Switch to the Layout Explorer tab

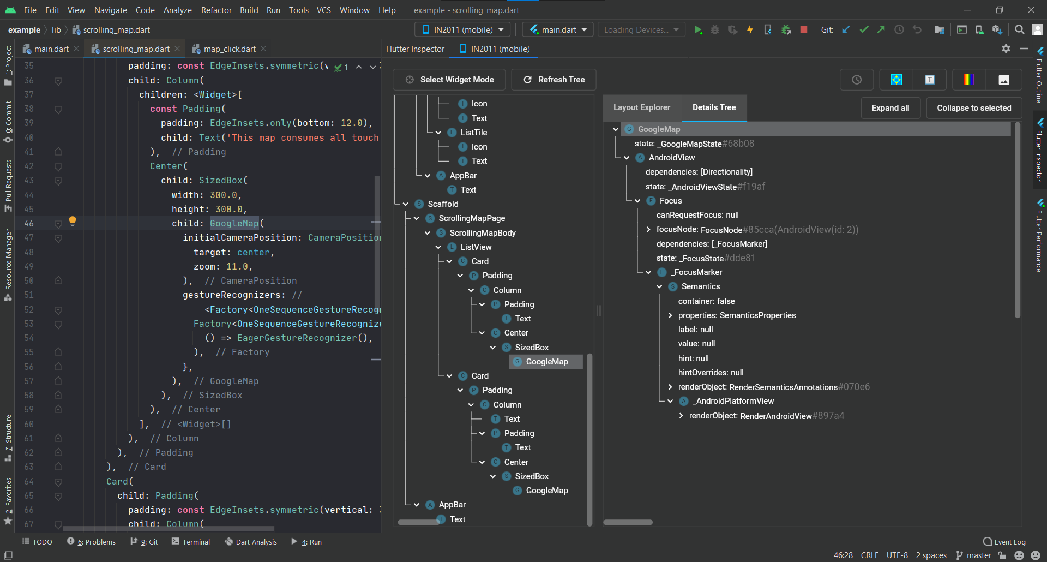[641, 107]
